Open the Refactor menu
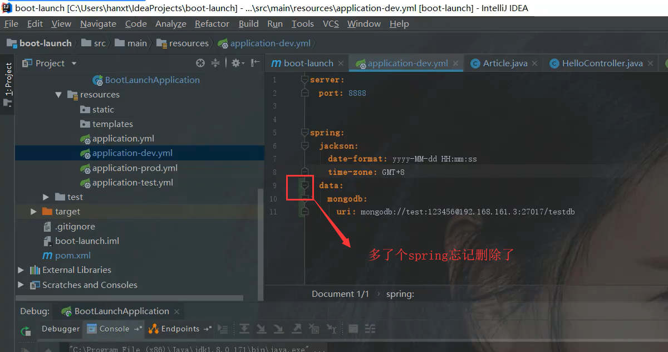Image resolution: width=668 pixels, height=352 pixels. [212, 23]
